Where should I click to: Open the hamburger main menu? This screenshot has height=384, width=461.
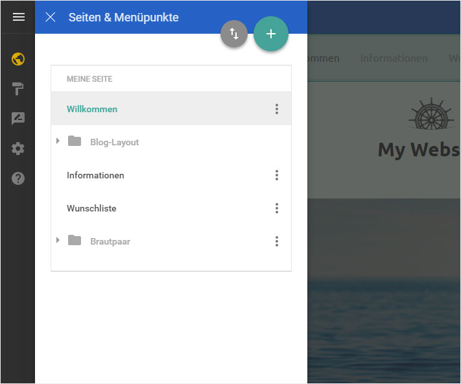[x=19, y=17]
